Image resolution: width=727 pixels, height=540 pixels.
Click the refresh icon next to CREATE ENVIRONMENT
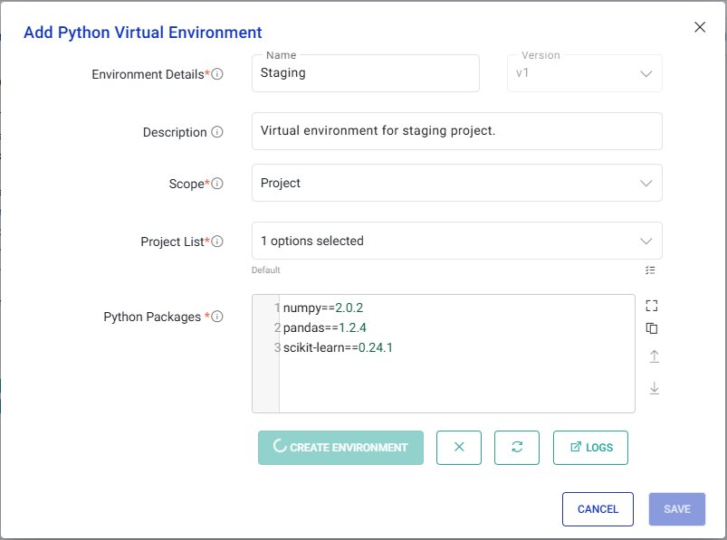pyautogui.click(x=516, y=447)
